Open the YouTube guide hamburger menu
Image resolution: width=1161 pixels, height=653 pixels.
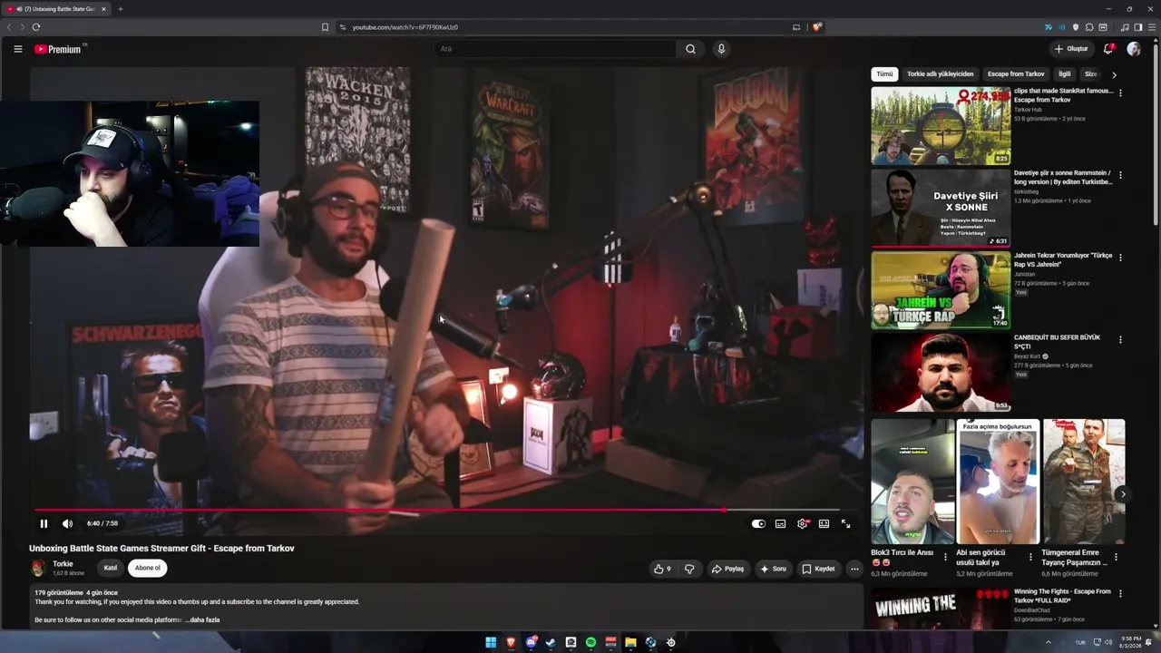pyautogui.click(x=18, y=49)
